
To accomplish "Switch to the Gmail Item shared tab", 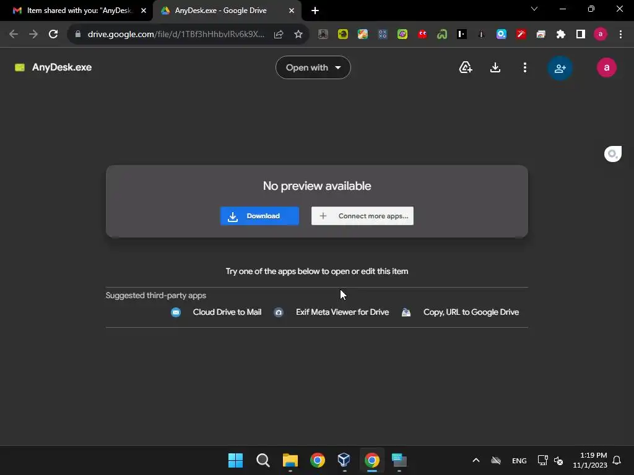I will [x=77, y=11].
